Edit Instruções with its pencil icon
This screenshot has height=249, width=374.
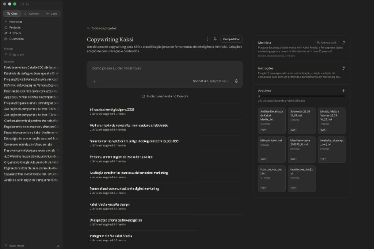click(x=343, y=68)
